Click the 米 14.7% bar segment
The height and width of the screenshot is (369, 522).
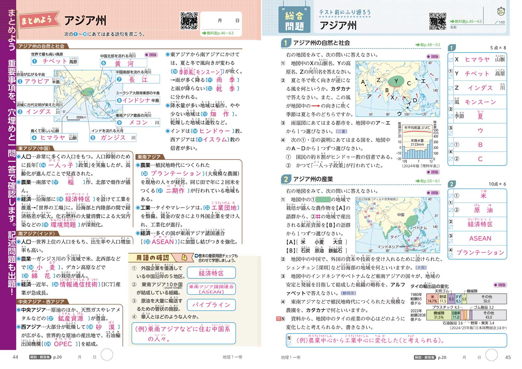432,299
